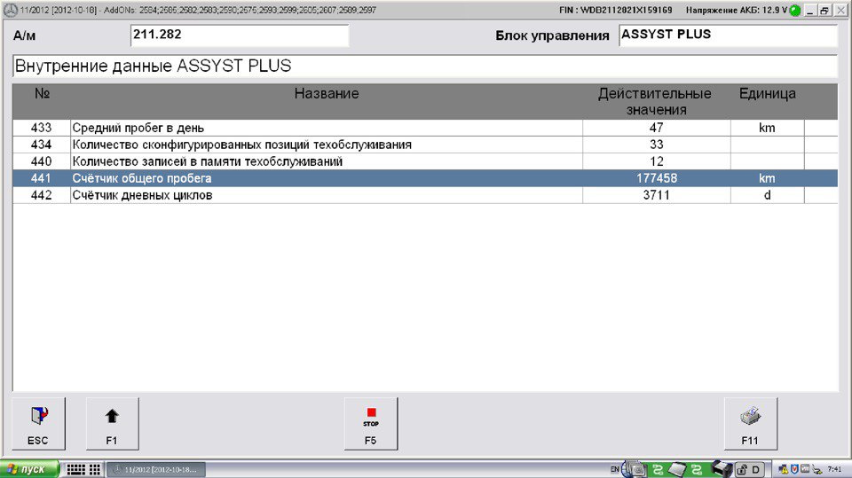The height and width of the screenshot is (478, 852).
Task: Click the red shield antivirus tray icon
Action: point(794,469)
